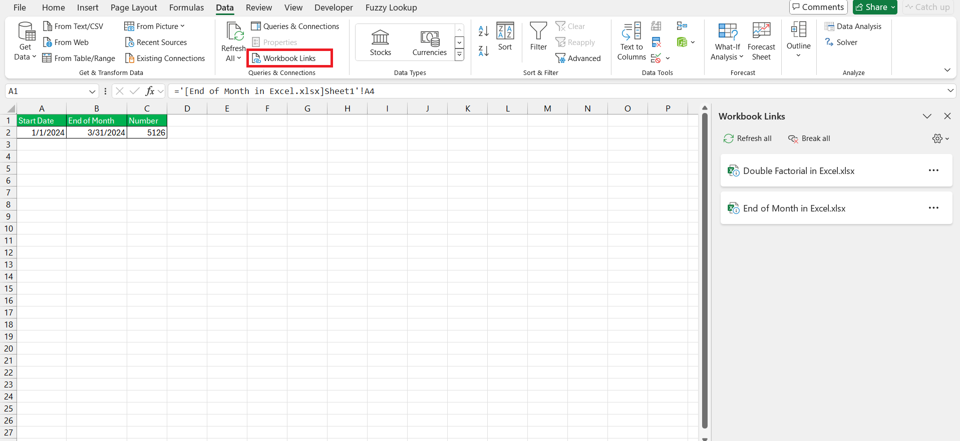960x441 pixels.
Task: Open Workbook Links pane options chevron
Action: point(927,116)
